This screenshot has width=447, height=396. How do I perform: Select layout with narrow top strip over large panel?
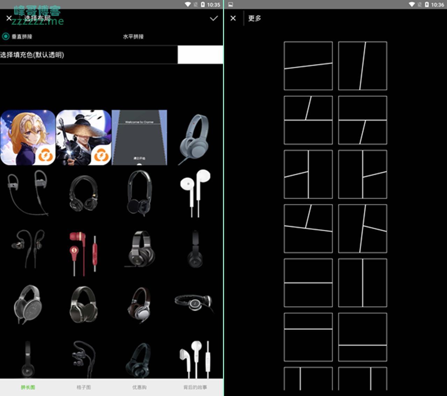pos(308,337)
